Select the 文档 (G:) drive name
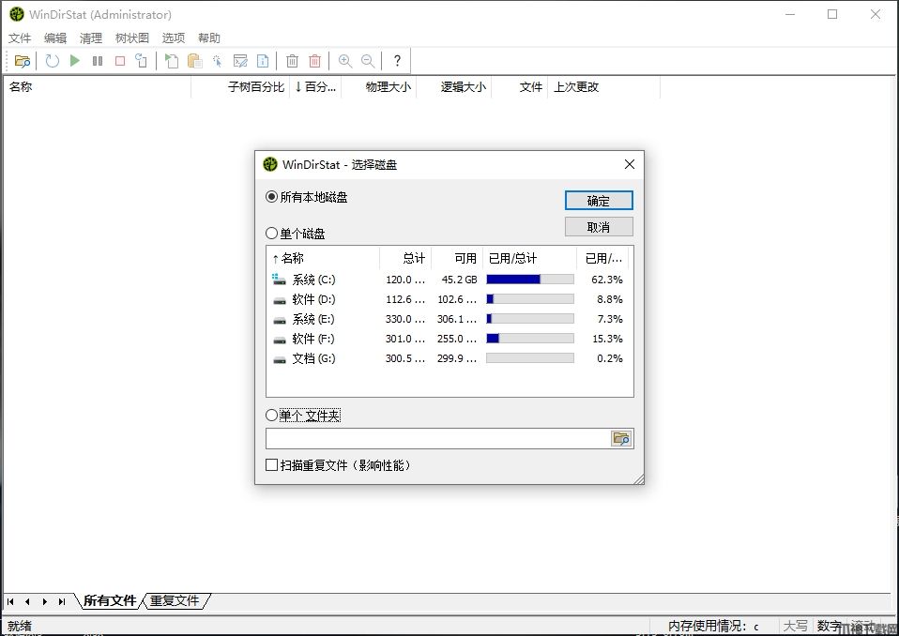This screenshot has height=636, width=899. 313,358
